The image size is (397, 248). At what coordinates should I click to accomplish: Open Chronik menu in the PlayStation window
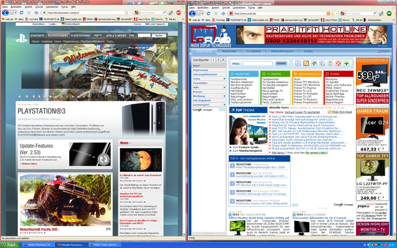(x=39, y=7)
